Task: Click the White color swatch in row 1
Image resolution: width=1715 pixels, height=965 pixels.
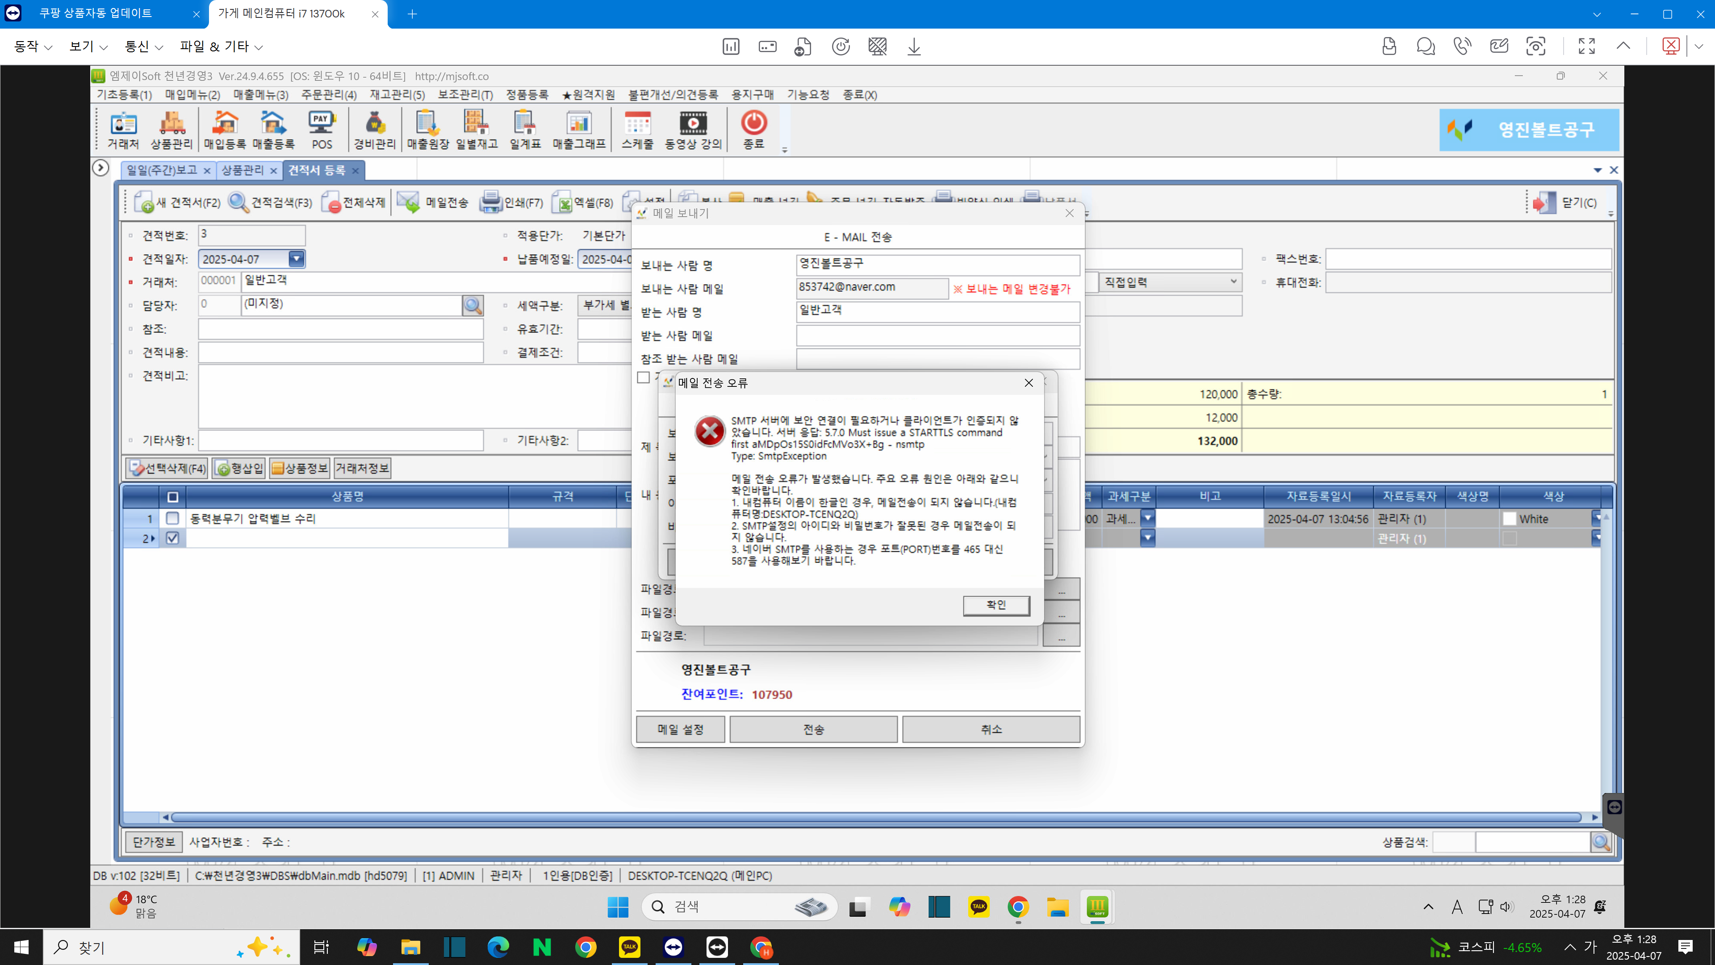Action: 1509,518
